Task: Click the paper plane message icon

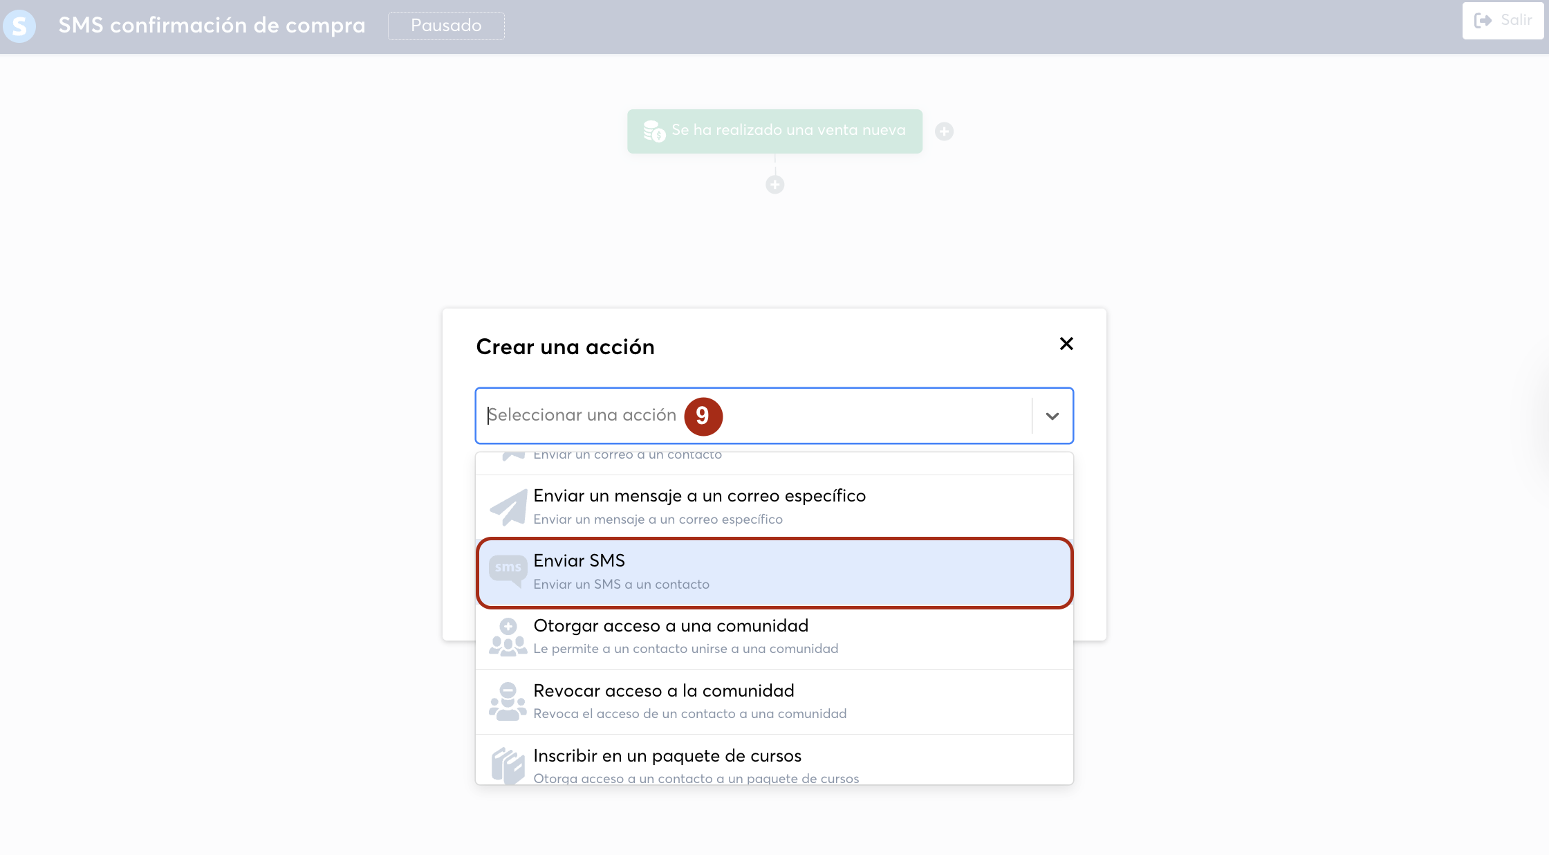Action: coord(508,507)
